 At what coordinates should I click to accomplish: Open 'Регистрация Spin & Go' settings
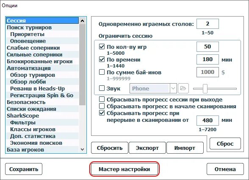[42, 96]
